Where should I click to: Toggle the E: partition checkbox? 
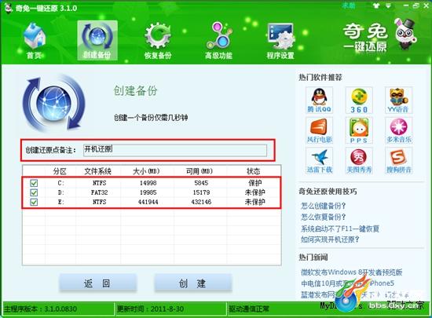pos(34,202)
